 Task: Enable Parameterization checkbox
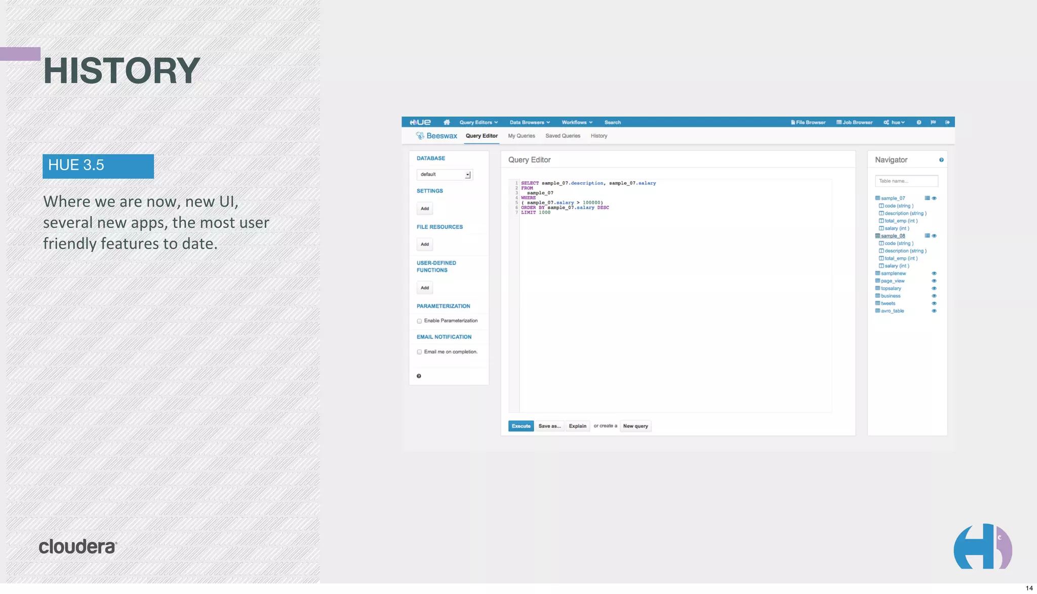click(419, 321)
